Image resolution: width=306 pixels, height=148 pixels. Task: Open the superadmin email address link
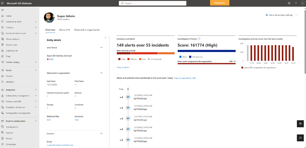(x=60, y=145)
